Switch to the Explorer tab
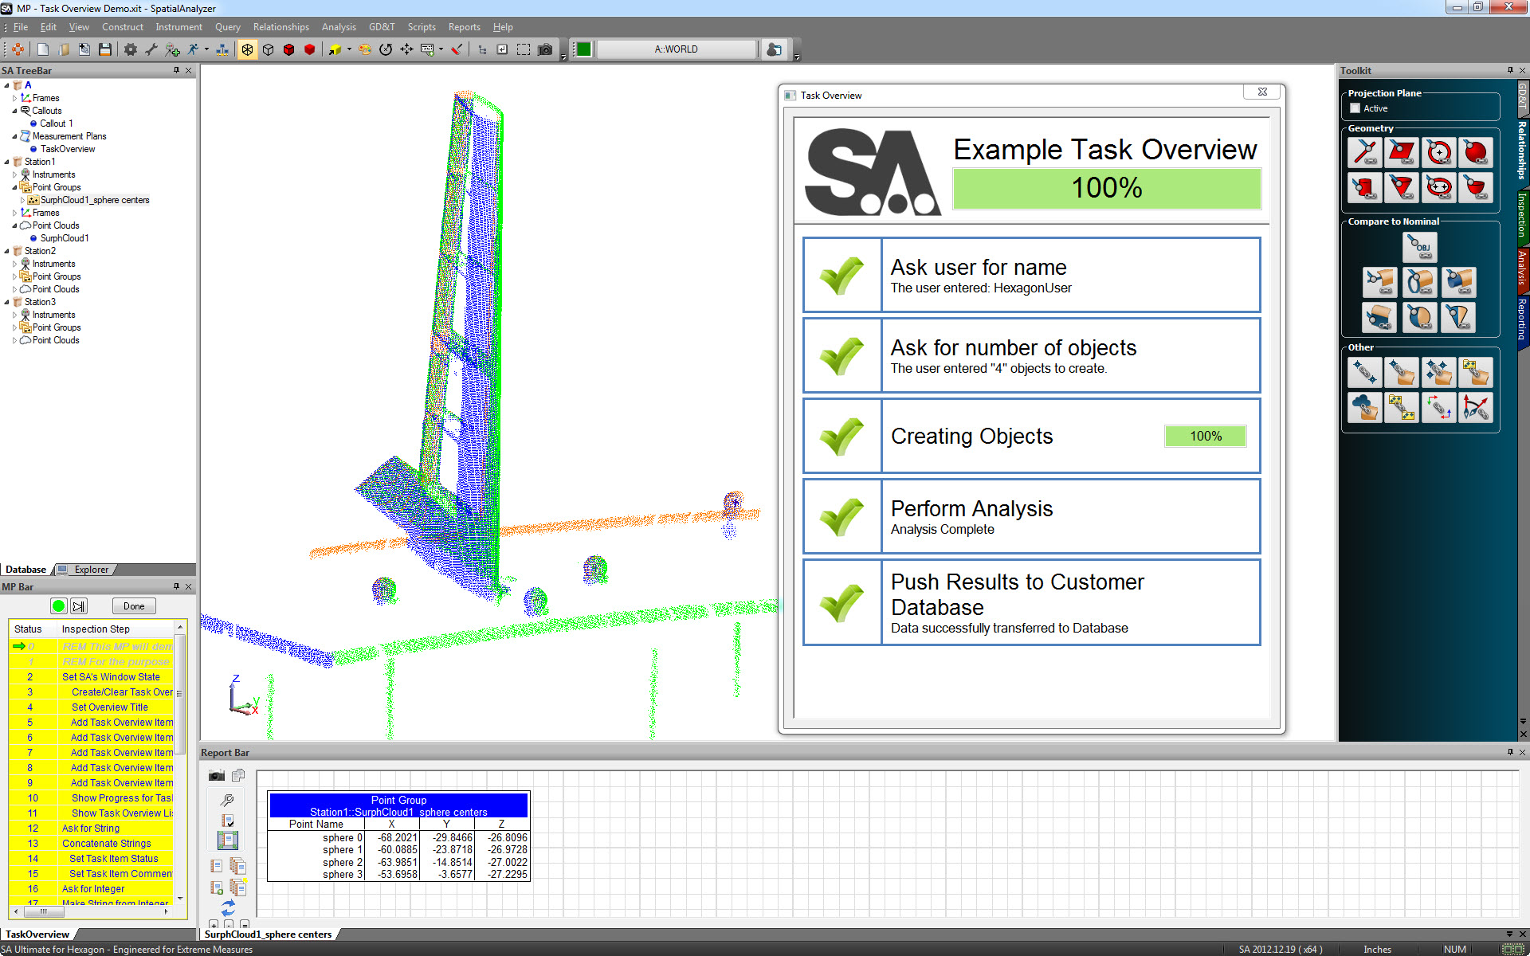 [x=91, y=570]
